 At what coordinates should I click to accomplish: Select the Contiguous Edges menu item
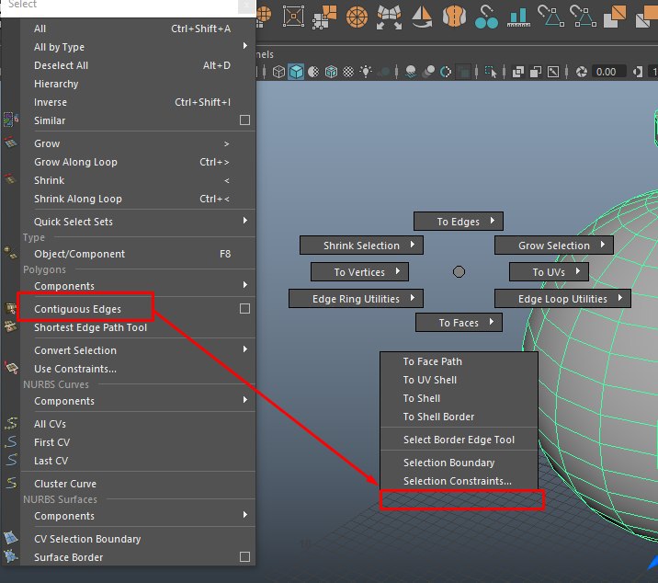tap(138, 309)
